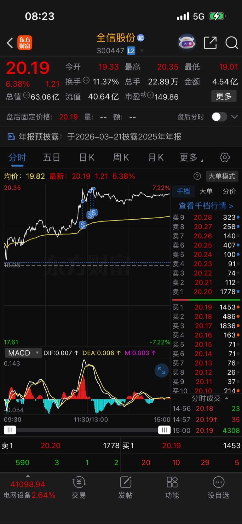The width and height of the screenshot is (242, 524).
Task: Tap the back arrow icon
Action: [x=10, y=43]
